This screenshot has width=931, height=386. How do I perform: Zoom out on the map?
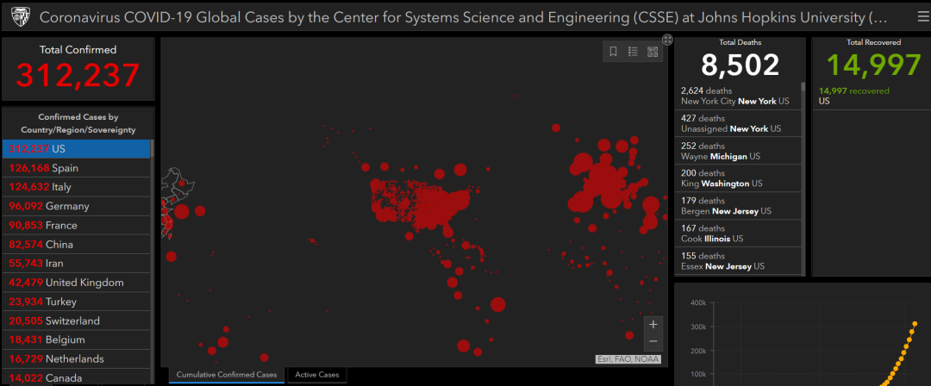click(653, 341)
